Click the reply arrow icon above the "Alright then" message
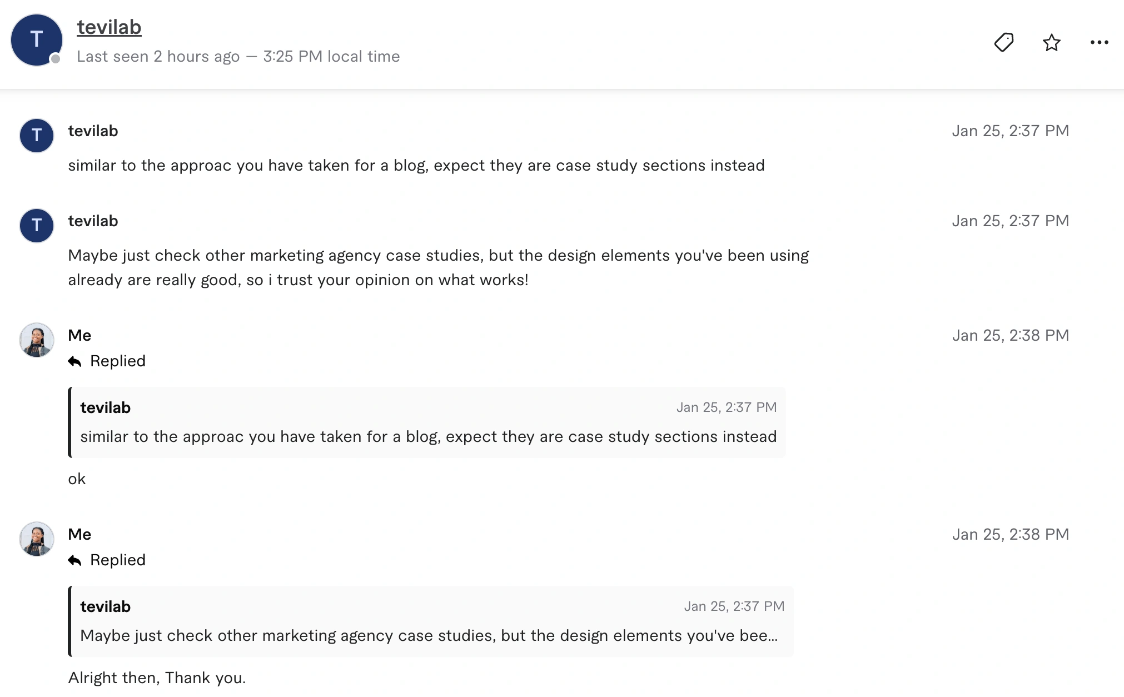 [75, 561]
